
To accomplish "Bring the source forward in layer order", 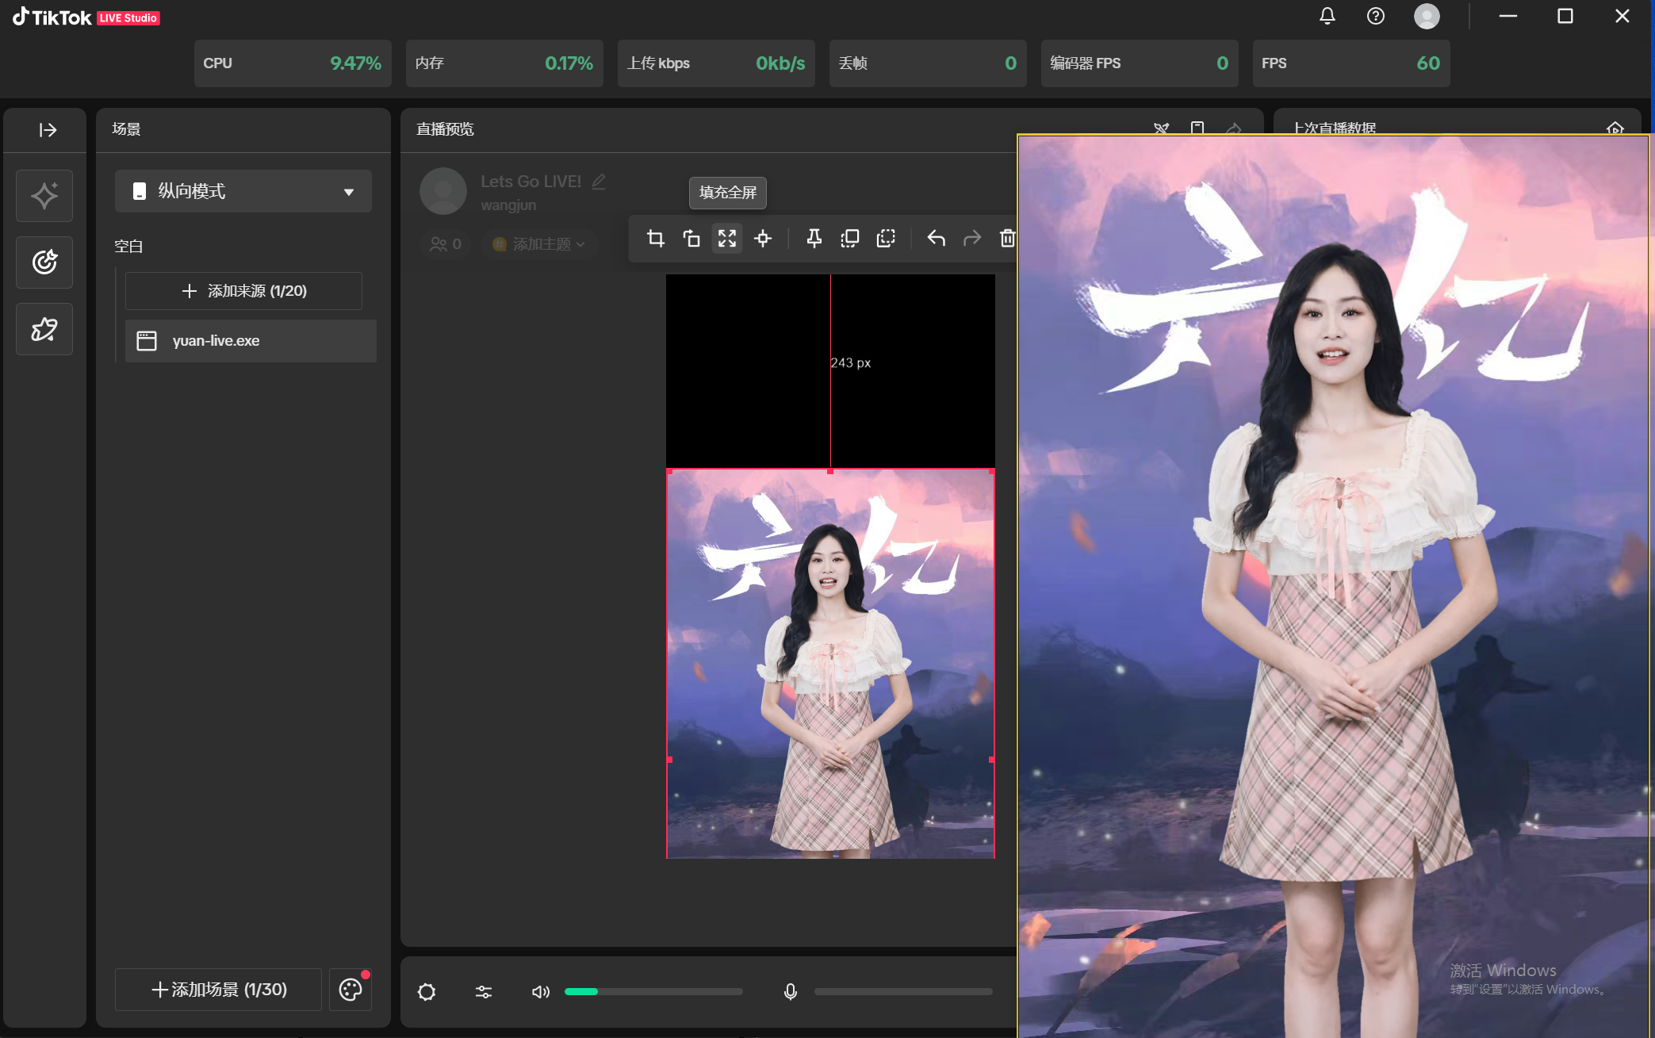I will pyautogui.click(x=849, y=239).
